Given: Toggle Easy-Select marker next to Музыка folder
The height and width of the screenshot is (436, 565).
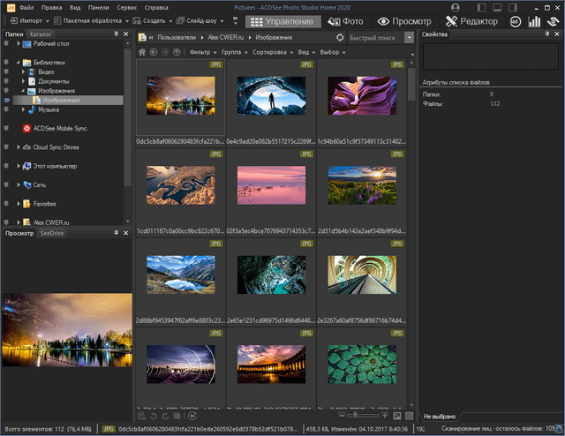Looking at the screenshot, I should [7, 110].
